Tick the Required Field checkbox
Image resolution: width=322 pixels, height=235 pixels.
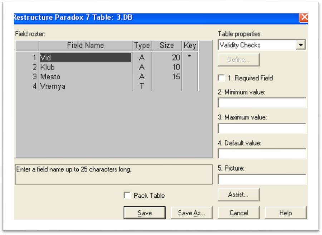(x=221, y=78)
